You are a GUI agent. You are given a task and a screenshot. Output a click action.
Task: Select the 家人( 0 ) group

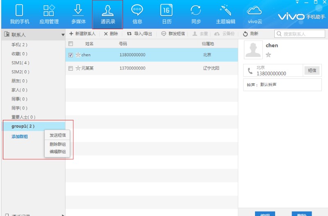(19, 90)
